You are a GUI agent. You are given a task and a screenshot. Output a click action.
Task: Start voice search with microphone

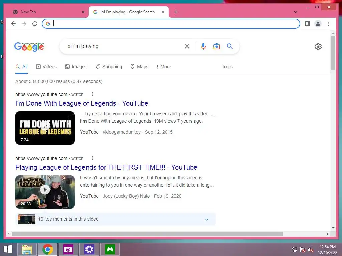(x=203, y=46)
